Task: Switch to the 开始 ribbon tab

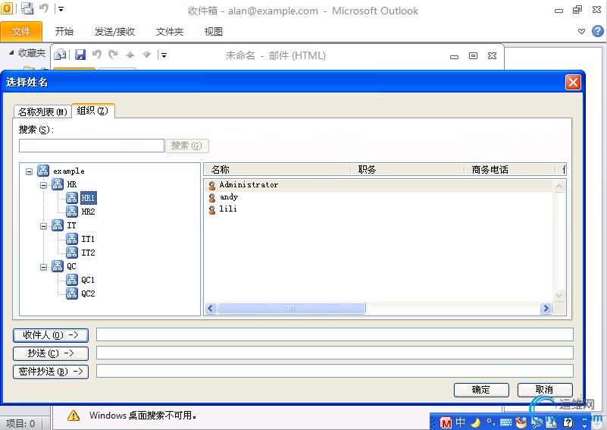Action: tap(64, 31)
